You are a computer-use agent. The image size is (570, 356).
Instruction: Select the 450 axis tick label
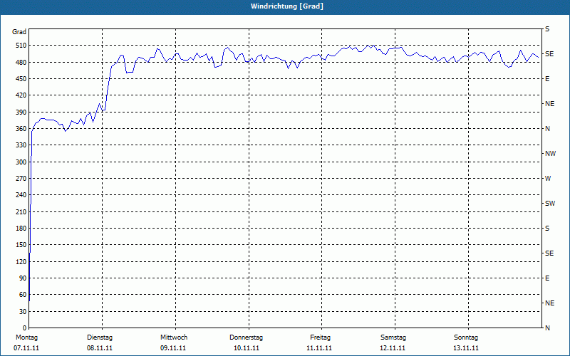(x=21, y=79)
